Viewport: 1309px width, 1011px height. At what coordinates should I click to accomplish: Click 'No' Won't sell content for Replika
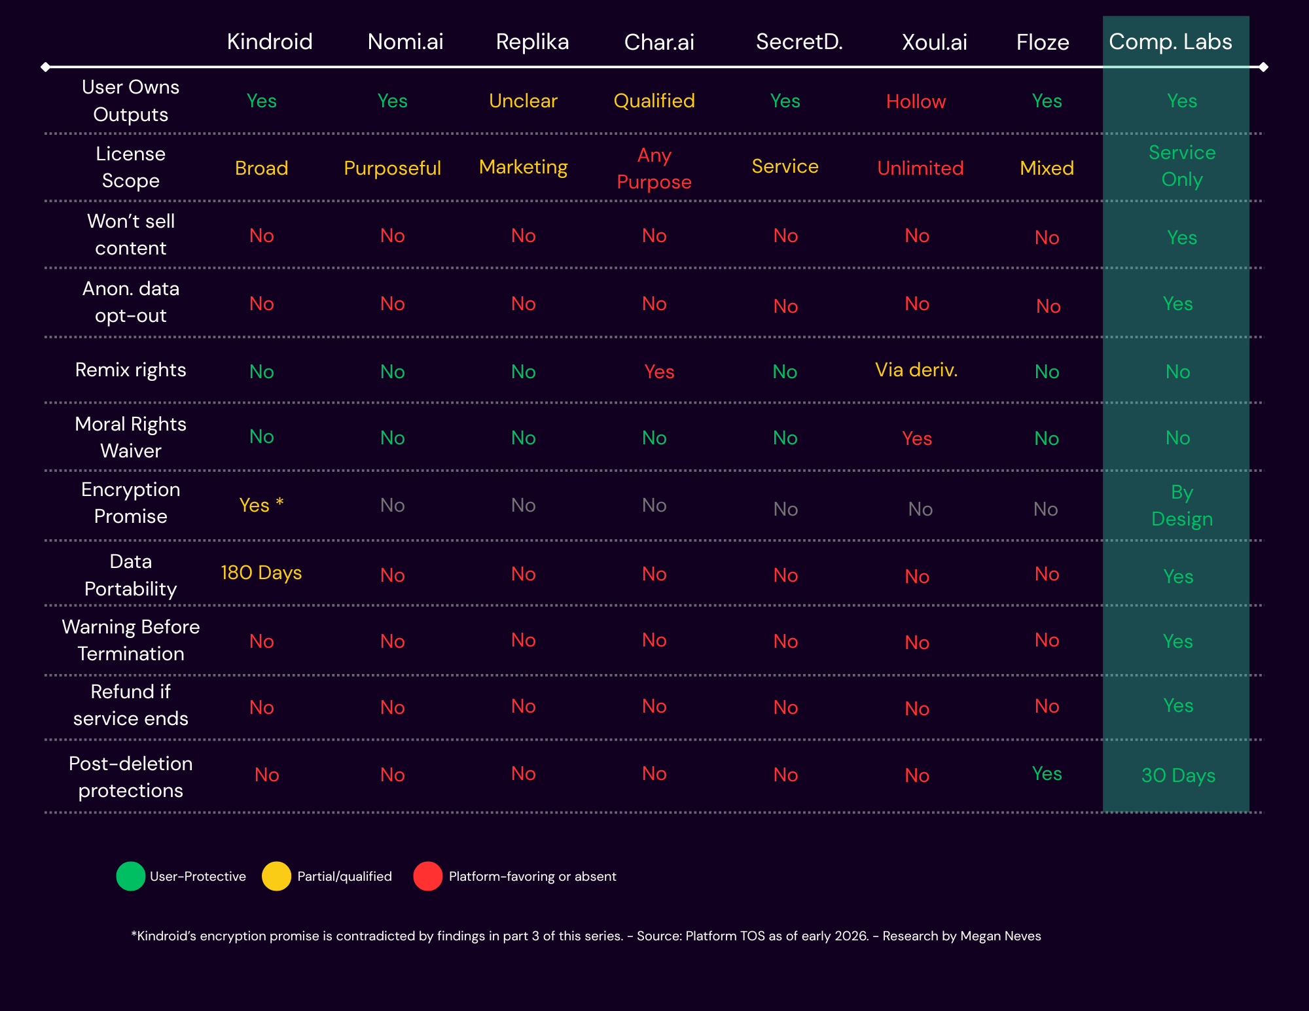[x=524, y=236]
